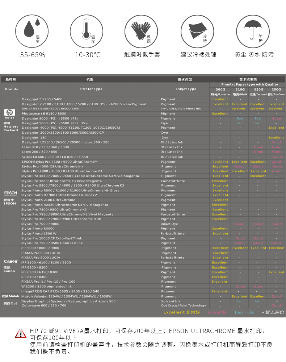
Task: Click the cold lamination sheet icon
Action: pos(197,32)
